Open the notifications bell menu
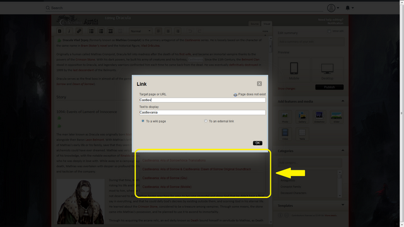This screenshot has width=404, height=227. coord(349,8)
